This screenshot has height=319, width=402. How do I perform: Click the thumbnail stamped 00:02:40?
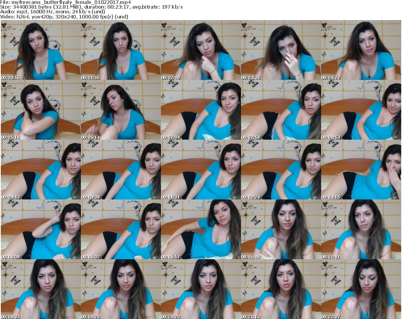pyautogui.click(x=201, y=50)
